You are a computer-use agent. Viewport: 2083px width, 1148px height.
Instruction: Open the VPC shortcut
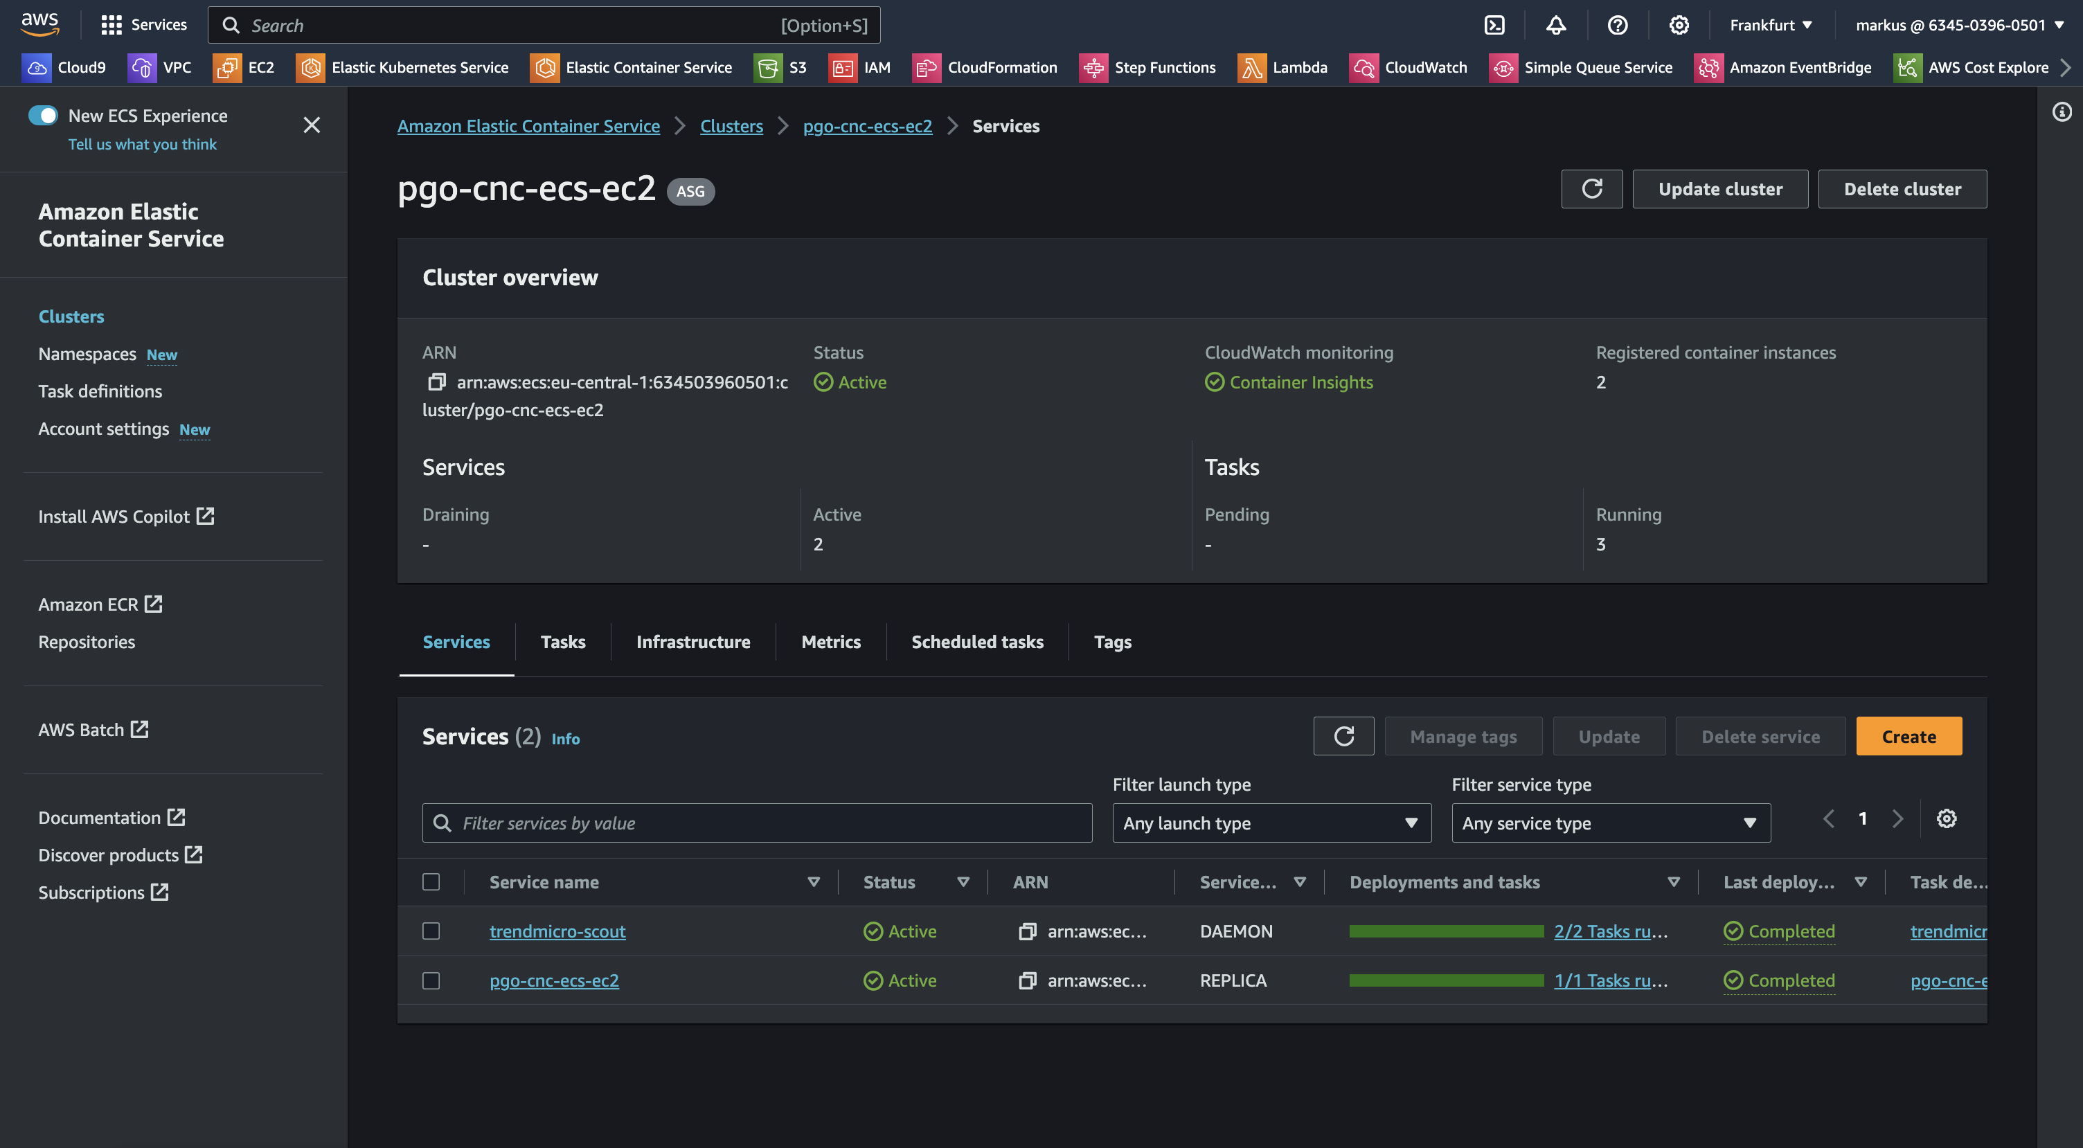coord(160,67)
